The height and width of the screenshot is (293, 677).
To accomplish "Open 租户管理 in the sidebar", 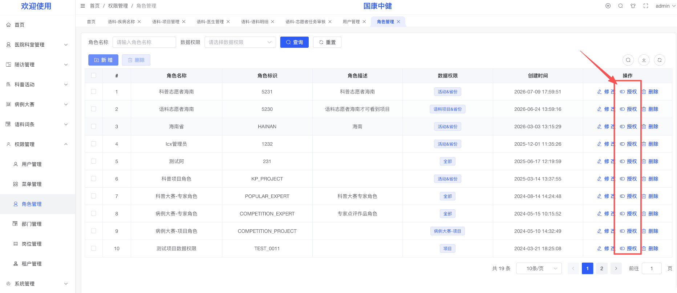I will pos(37,264).
